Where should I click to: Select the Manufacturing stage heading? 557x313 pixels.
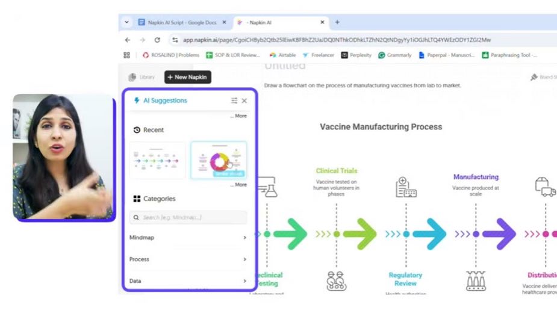click(x=476, y=177)
